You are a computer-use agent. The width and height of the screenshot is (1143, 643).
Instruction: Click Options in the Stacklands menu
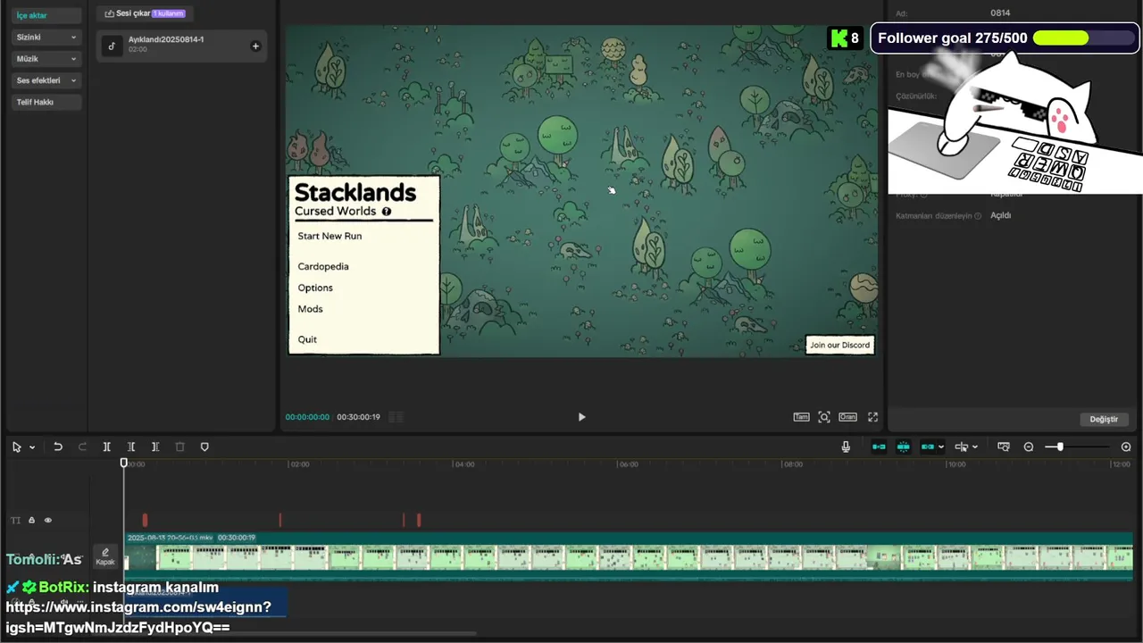[315, 288]
